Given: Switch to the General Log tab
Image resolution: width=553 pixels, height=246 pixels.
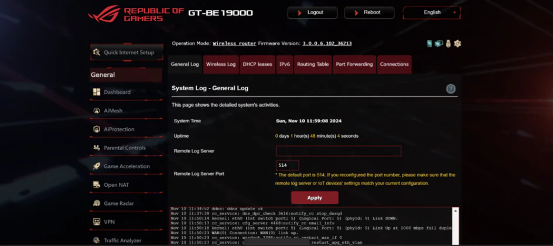Looking at the screenshot, I should pyautogui.click(x=185, y=64).
